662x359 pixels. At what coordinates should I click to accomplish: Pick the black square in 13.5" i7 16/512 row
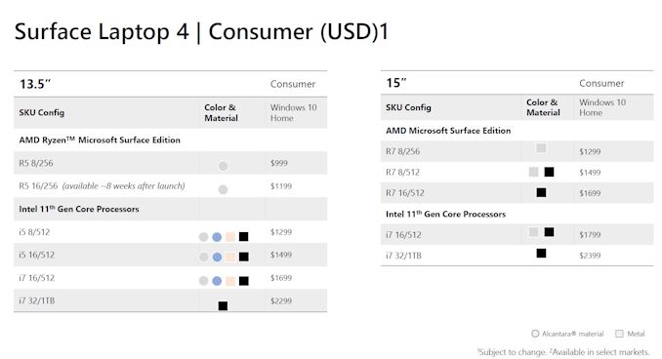click(x=243, y=281)
